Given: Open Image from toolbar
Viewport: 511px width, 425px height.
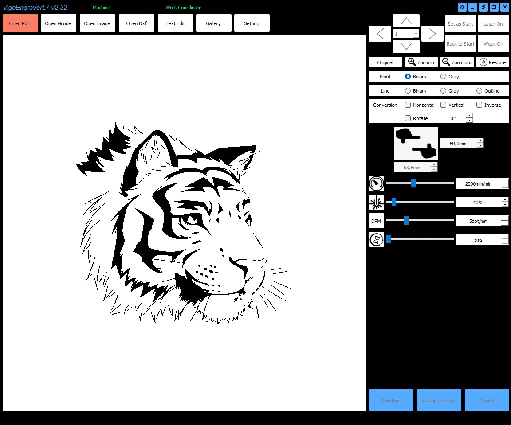Looking at the screenshot, I should pos(98,23).
